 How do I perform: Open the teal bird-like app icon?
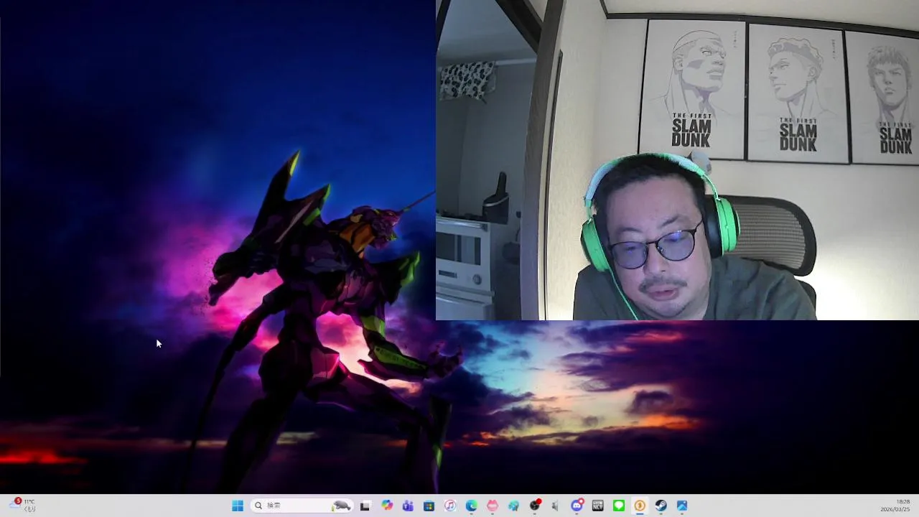point(513,506)
